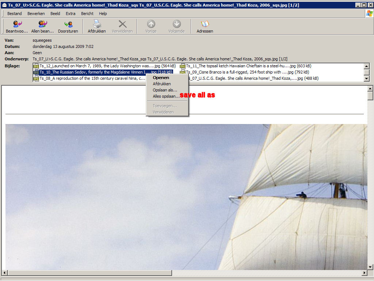This screenshot has height=281, width=374.
Task: Click the attachment list scroll up arrow
Action: point(367,66)
